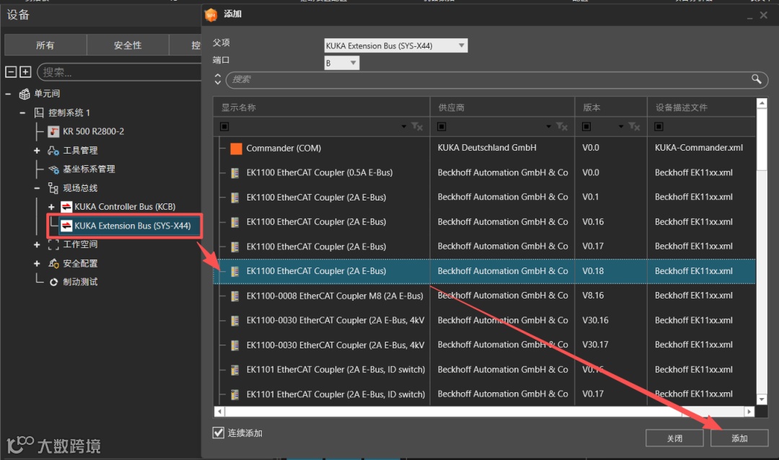Screen dimensions: 779x460
Task: Collapse all tree nodes with minus box icon
Action: pyautogui.click(x=11, y=72)
